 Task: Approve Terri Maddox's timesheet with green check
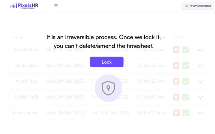coord(185,50)
